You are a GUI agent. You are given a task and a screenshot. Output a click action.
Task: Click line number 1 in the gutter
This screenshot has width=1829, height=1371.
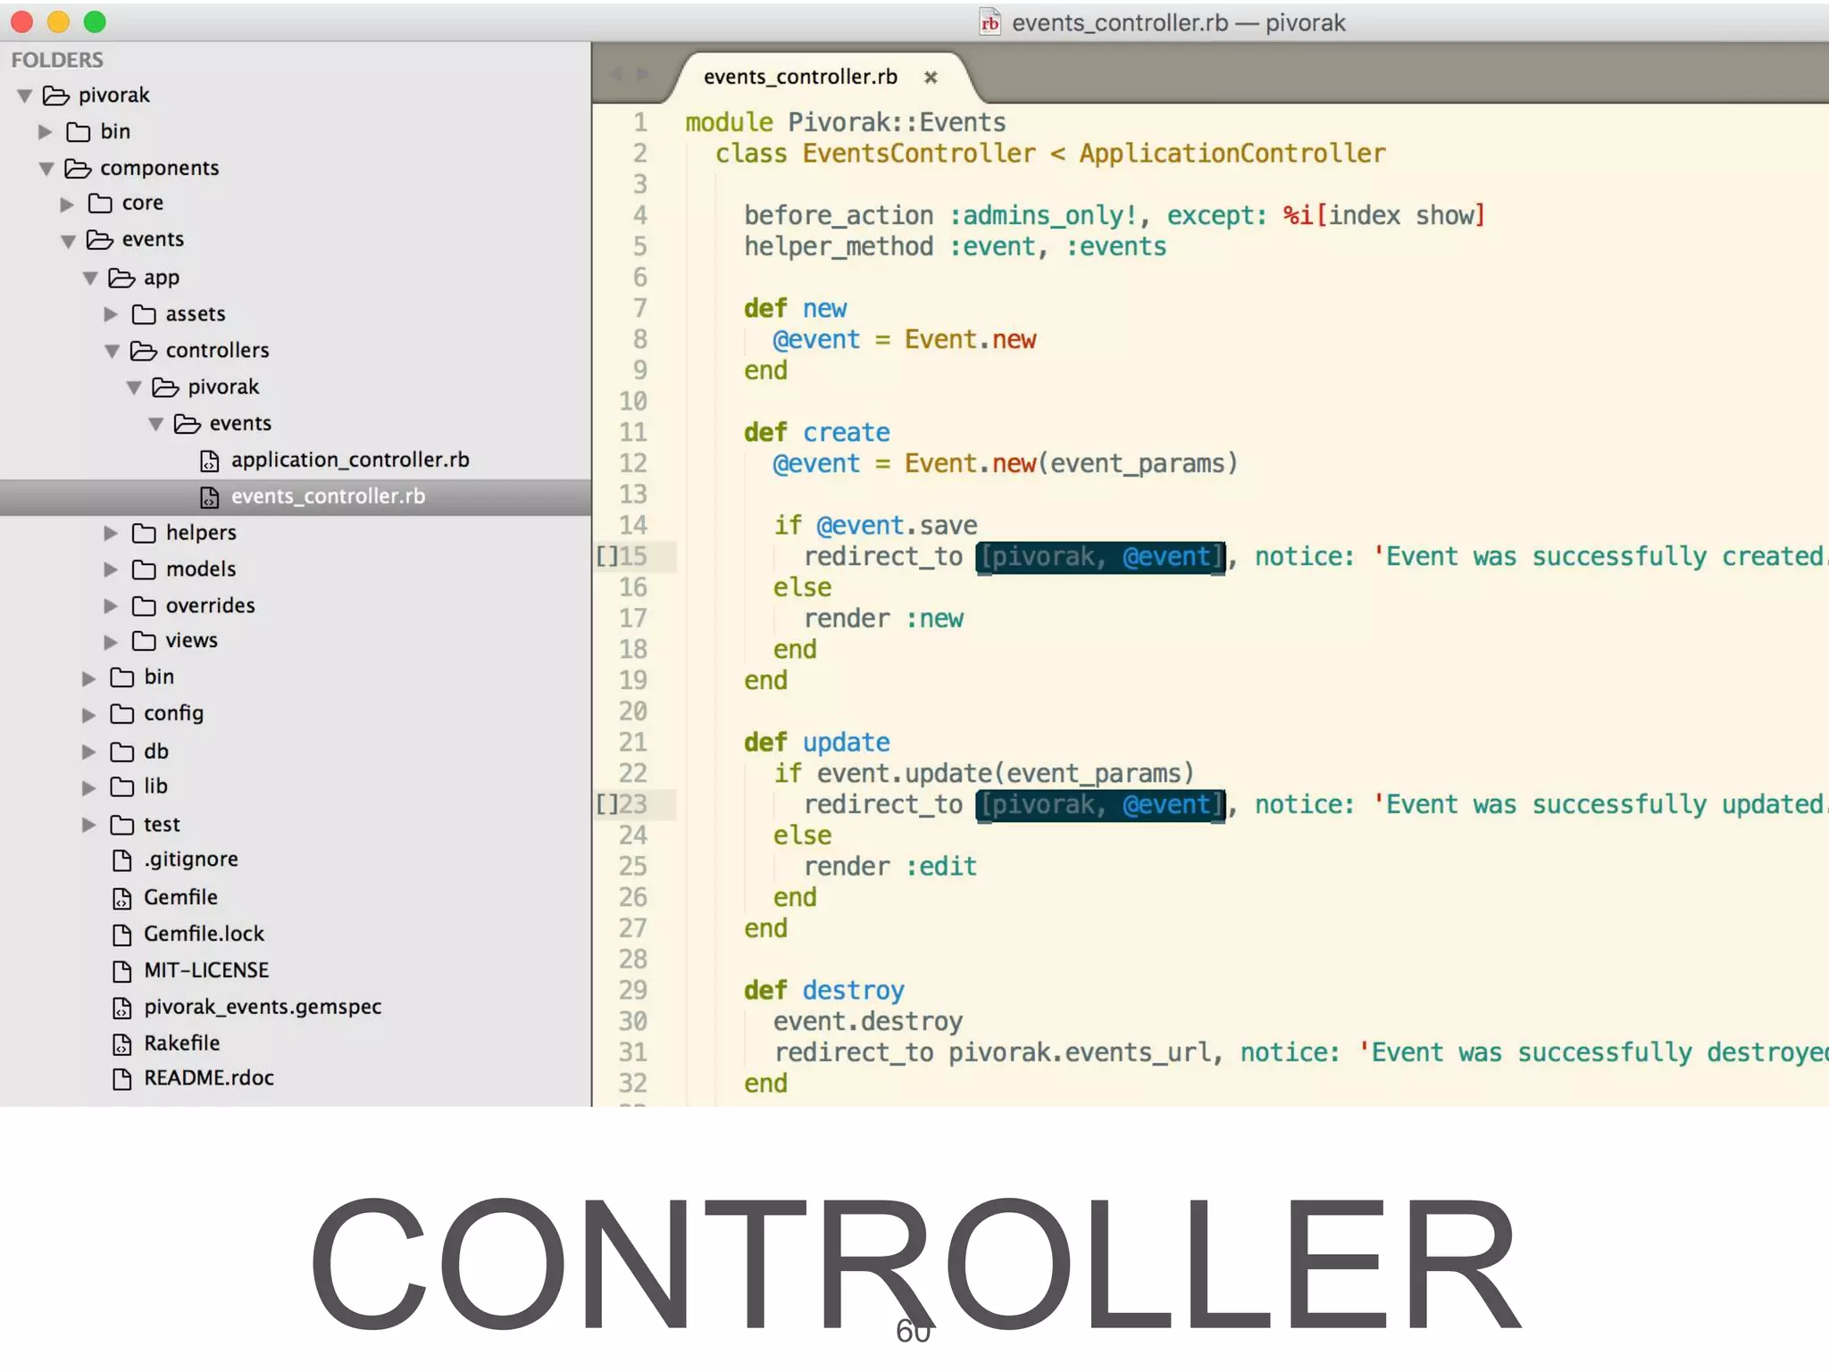(639, 122)
